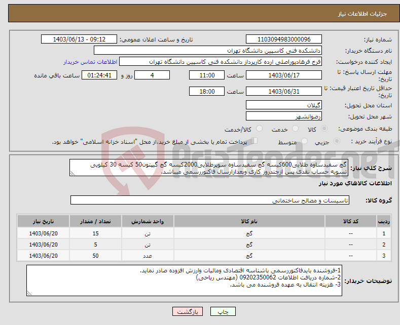Click the general description text area

click(x=209, y=168)
